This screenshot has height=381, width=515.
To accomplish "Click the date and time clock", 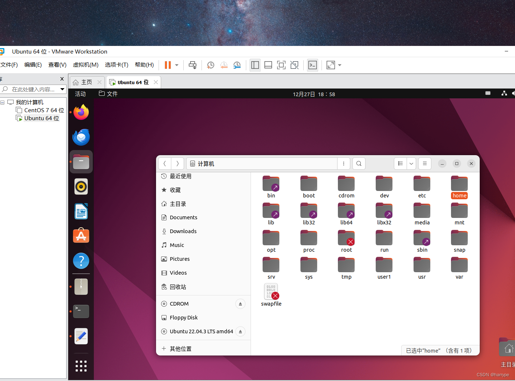I will click(314, 94).
